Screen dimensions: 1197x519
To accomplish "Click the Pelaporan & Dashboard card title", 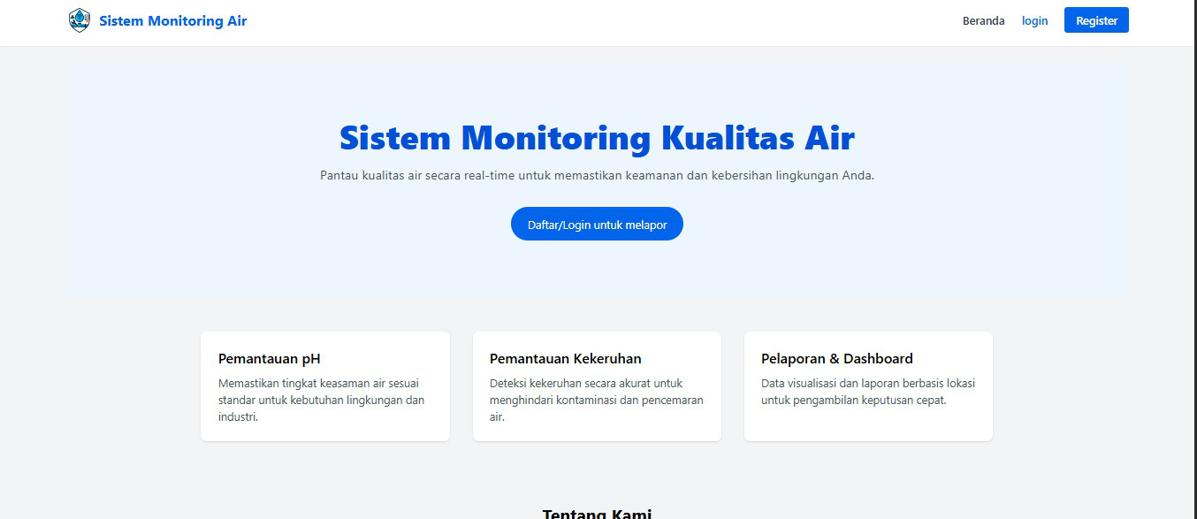I will click(x=837, y=359).
